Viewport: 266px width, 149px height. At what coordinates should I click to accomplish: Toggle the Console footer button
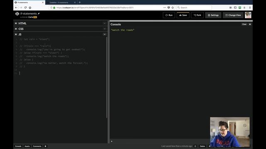pos(18,146)
